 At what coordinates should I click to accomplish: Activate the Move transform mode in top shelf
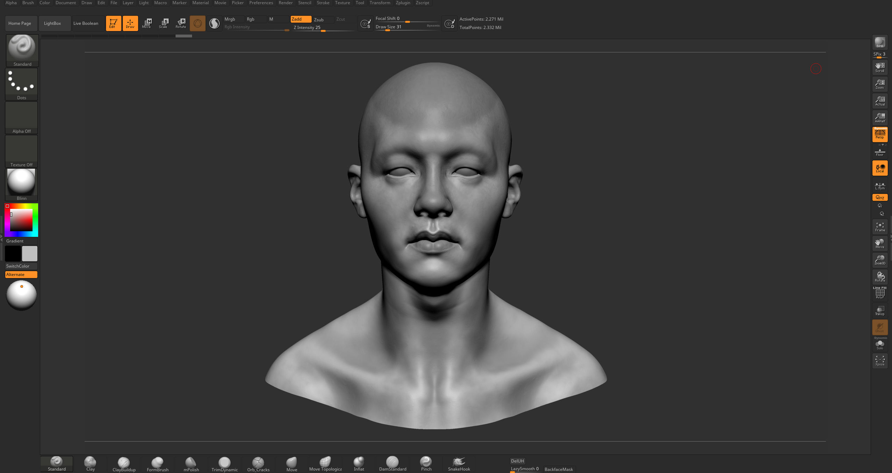pos(147,23)
